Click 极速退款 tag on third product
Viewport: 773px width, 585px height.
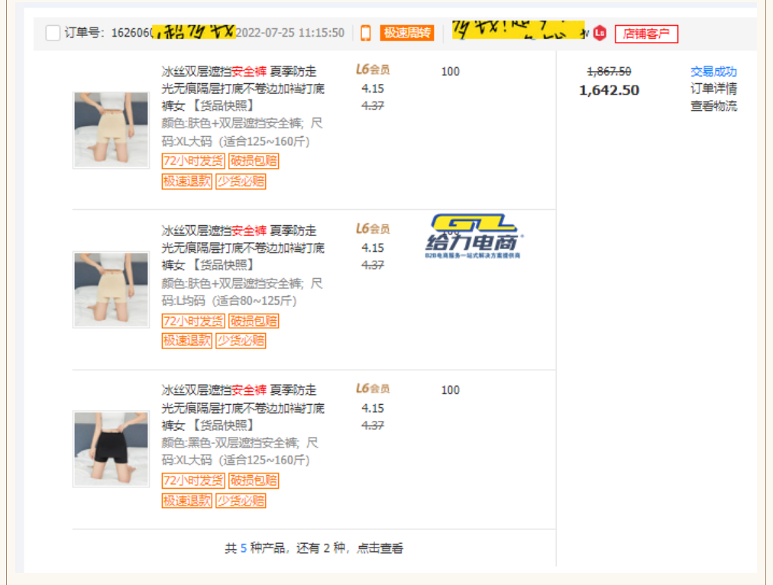pyautogui.click(x=186, y=501)
